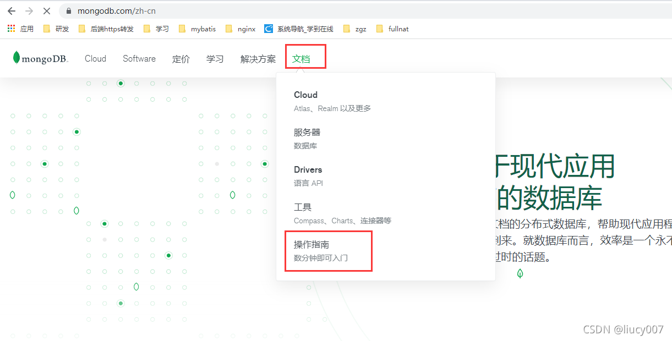Click the browser back arrow
The image size is (672, 341).
click(12, 11)
